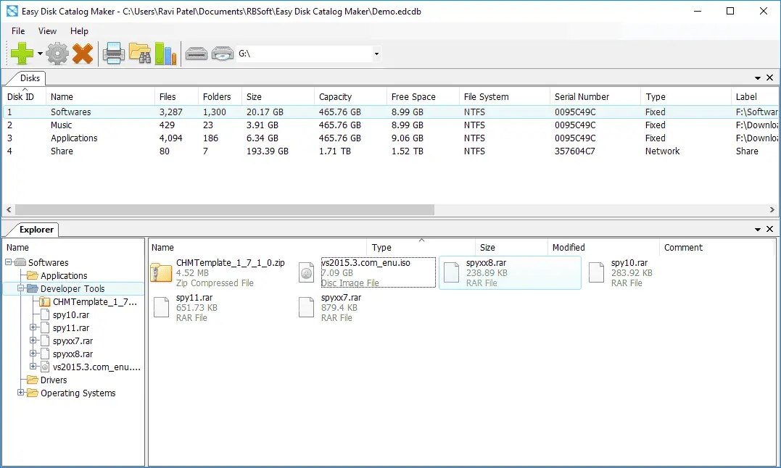Screen dimensions: 781x468
Task: Click the vs2015.3.com_enu.iso disc image icon
Action: 306,272
